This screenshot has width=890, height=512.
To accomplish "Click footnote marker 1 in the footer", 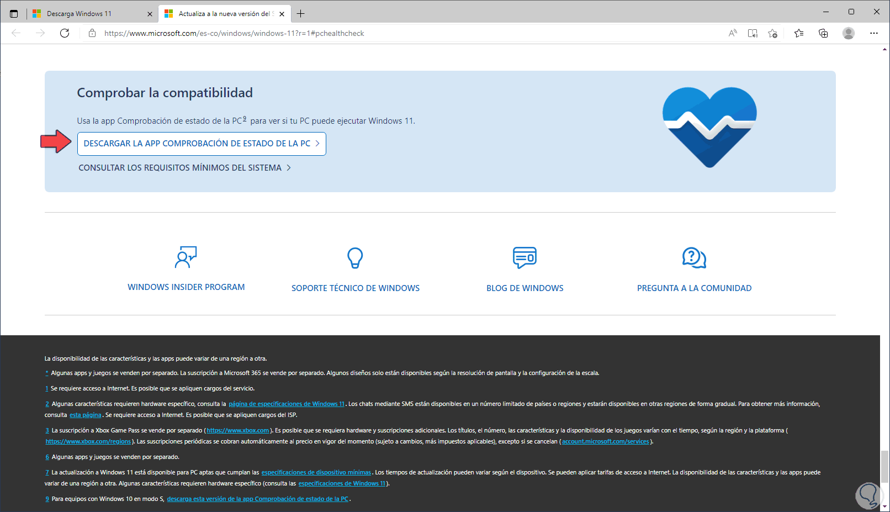I will [47, 388].
